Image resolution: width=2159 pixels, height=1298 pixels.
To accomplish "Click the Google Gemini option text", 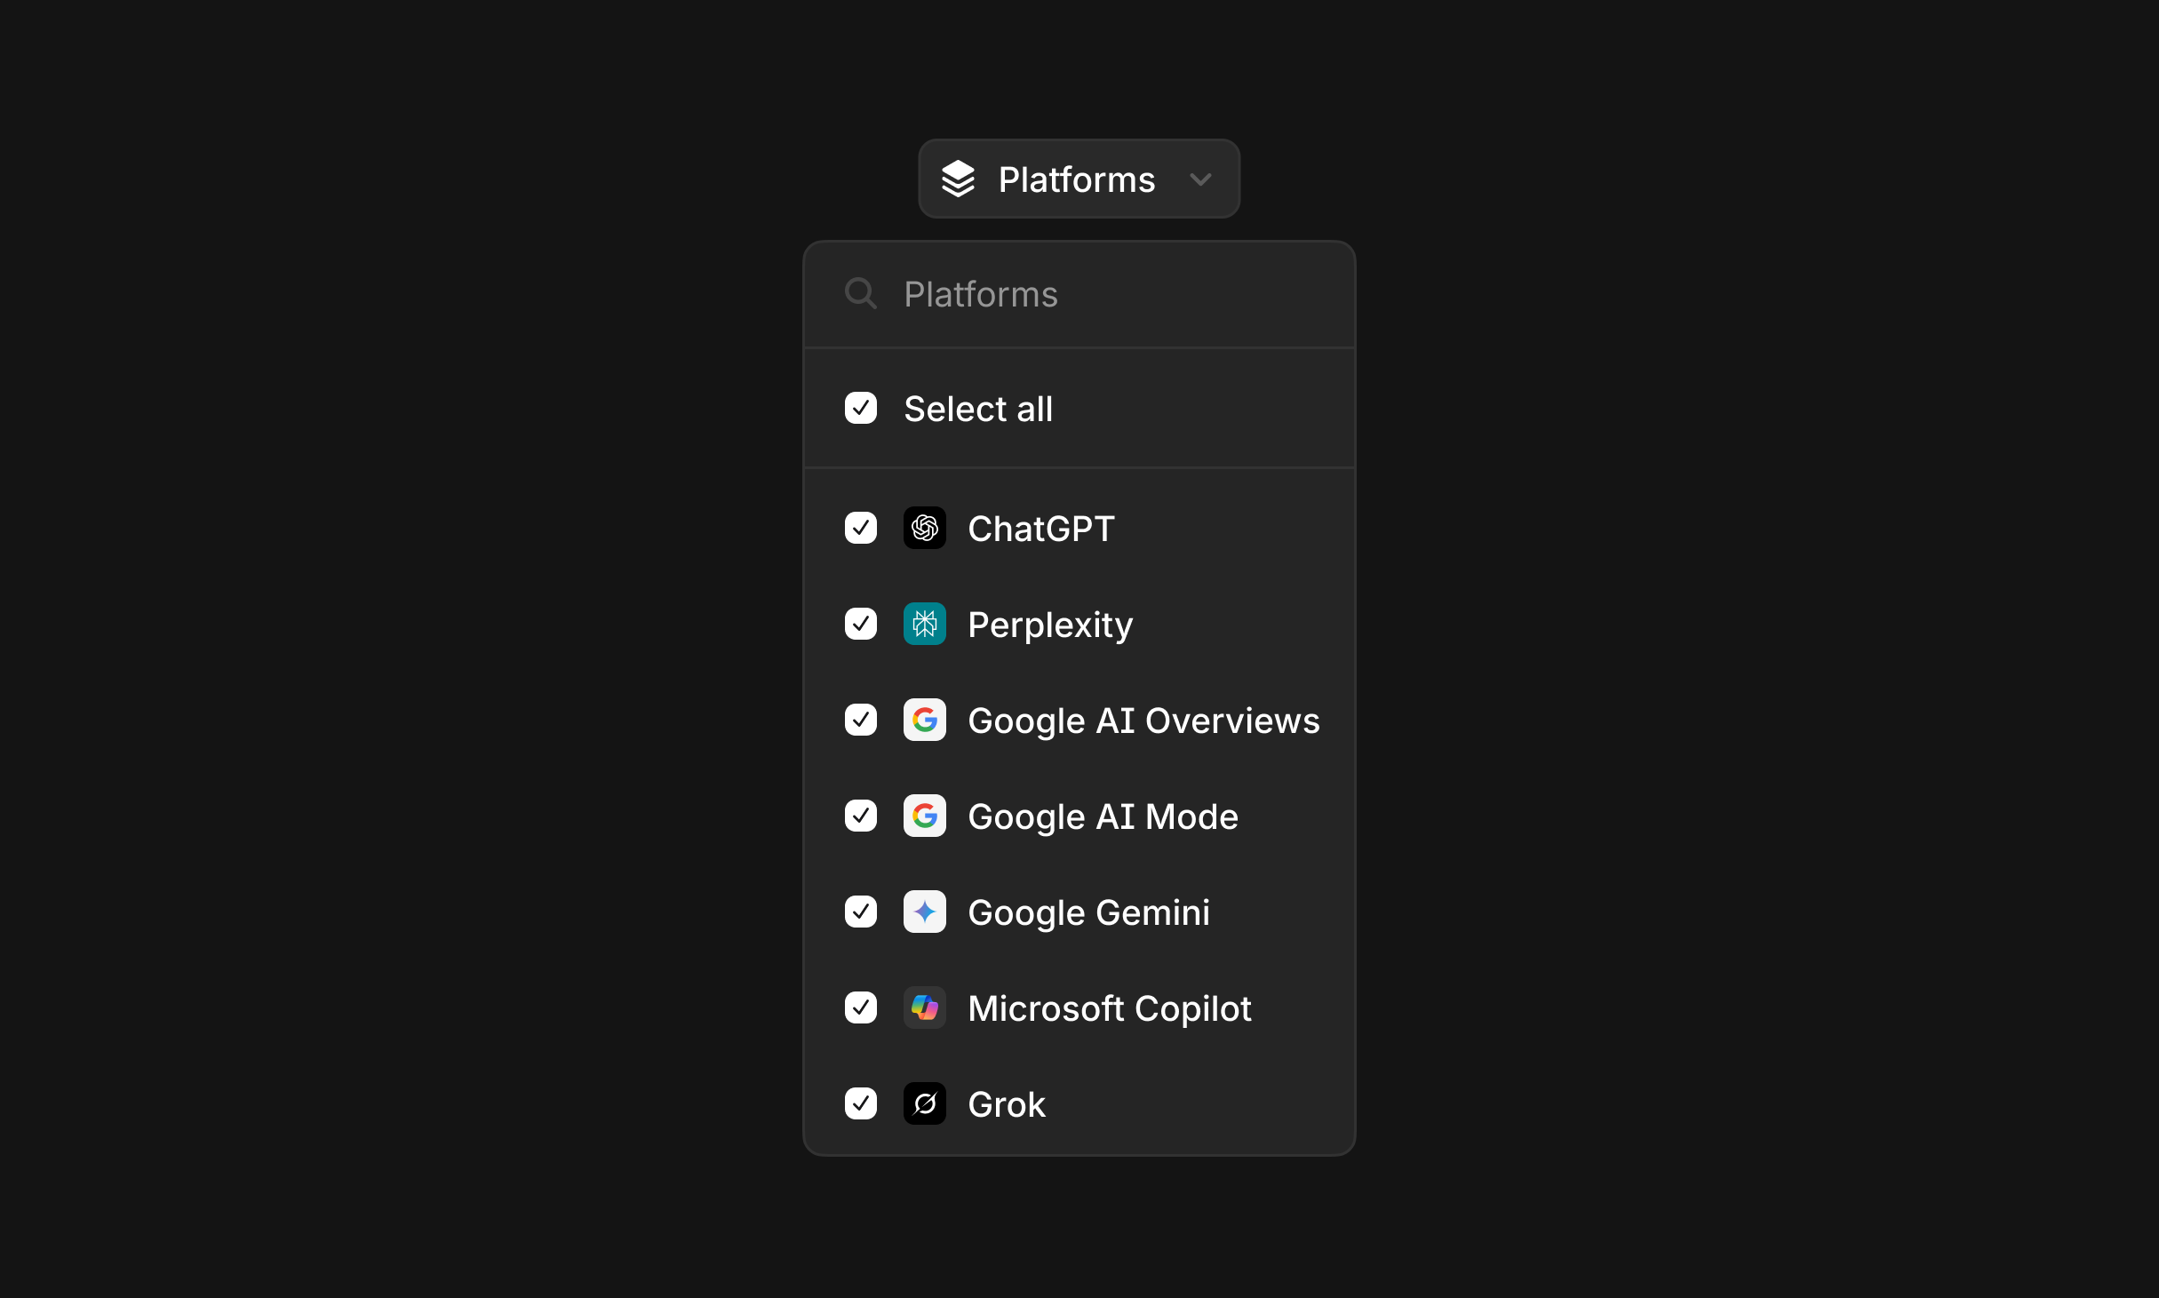I will pos(1088,912).
